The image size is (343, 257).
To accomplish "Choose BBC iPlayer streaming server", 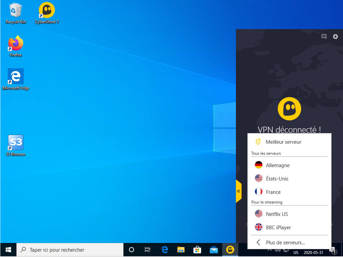I will click(x=278, y=228).
